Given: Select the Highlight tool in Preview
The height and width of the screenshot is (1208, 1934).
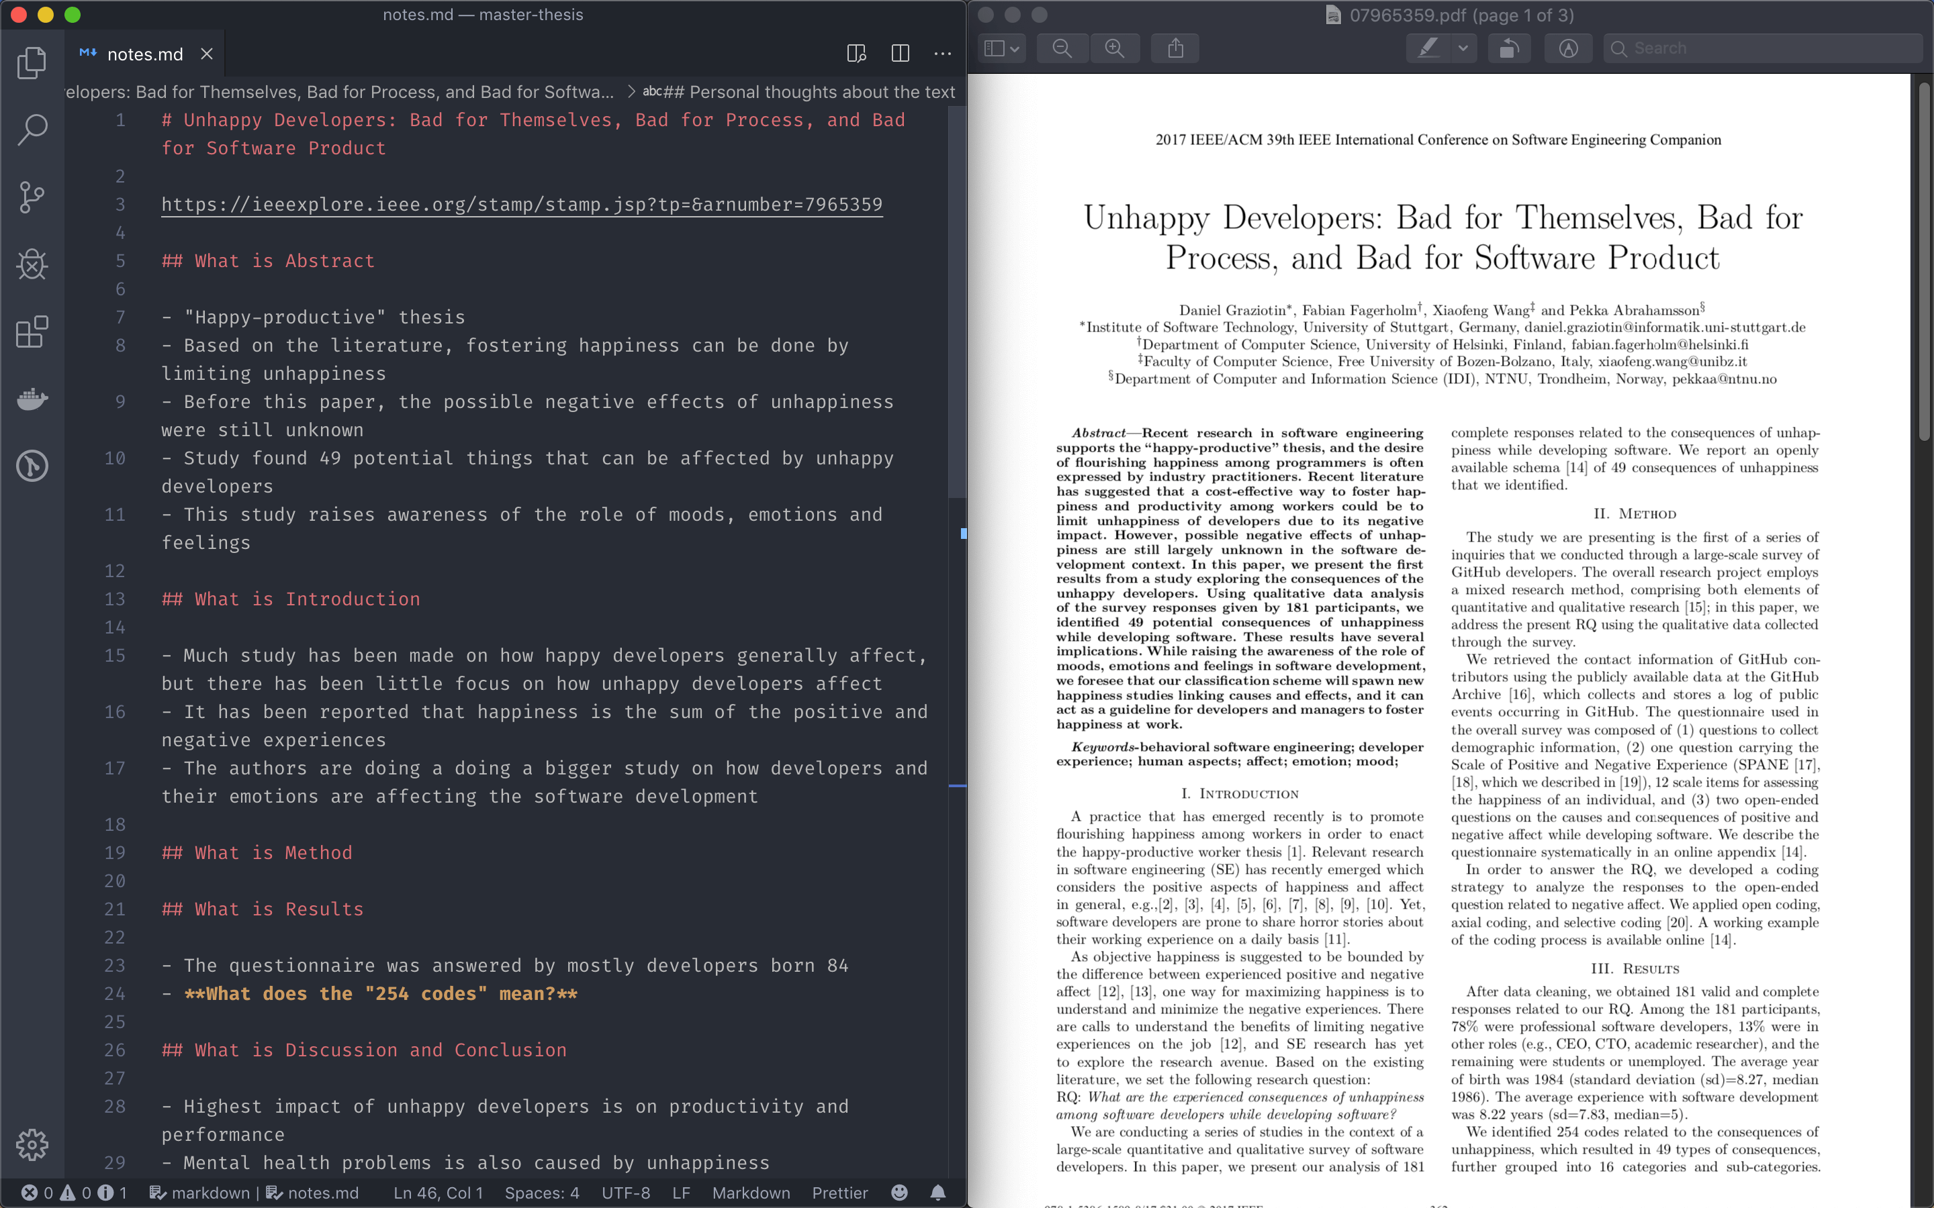Looking at the screenshot, I should click(1429, 48).
